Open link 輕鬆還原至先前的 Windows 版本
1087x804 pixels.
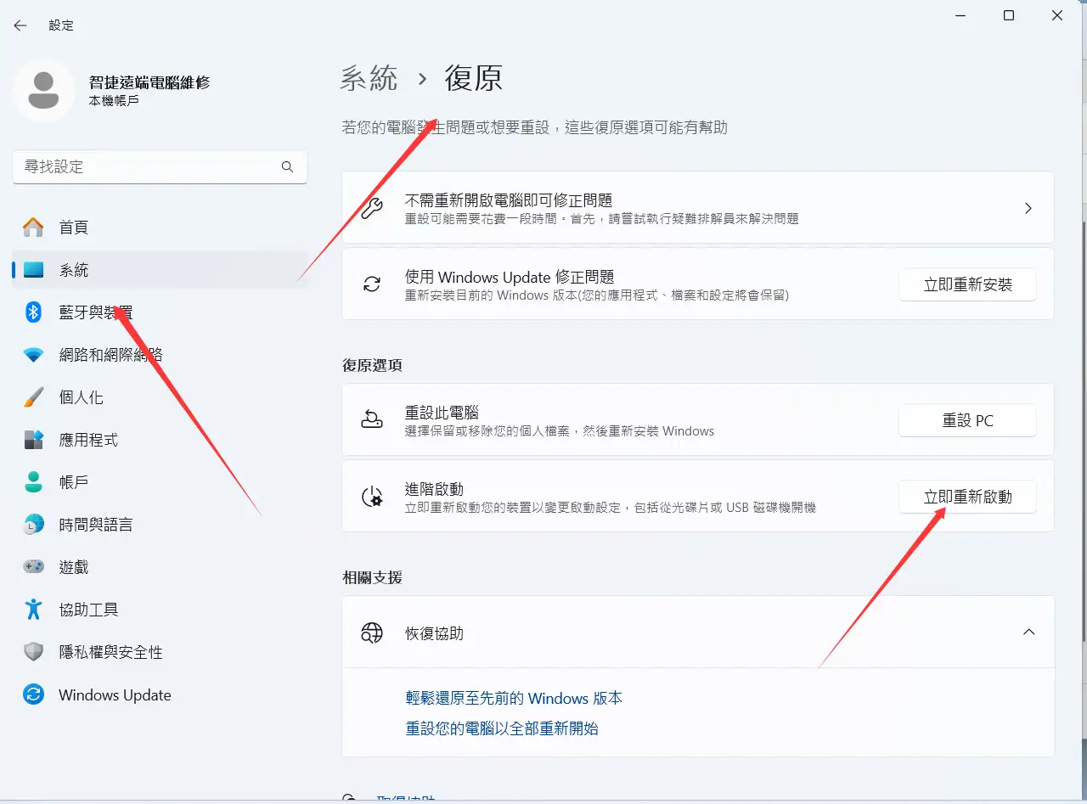[514, 698]
